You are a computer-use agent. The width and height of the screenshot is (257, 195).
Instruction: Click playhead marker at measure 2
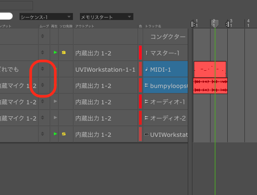tap(215, 23)
